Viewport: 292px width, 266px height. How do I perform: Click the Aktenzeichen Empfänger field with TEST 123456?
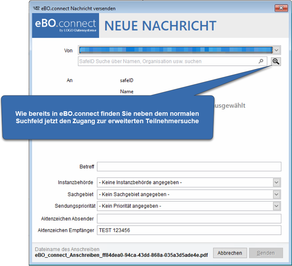[x=189, y=230]
